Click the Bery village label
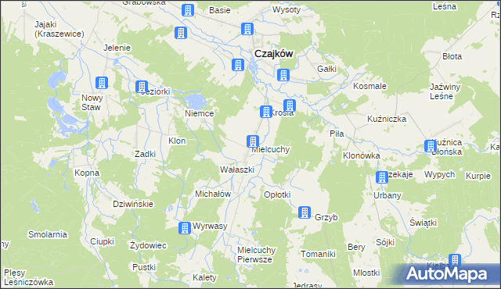This screenshot has height=289, width=501. 356,247
